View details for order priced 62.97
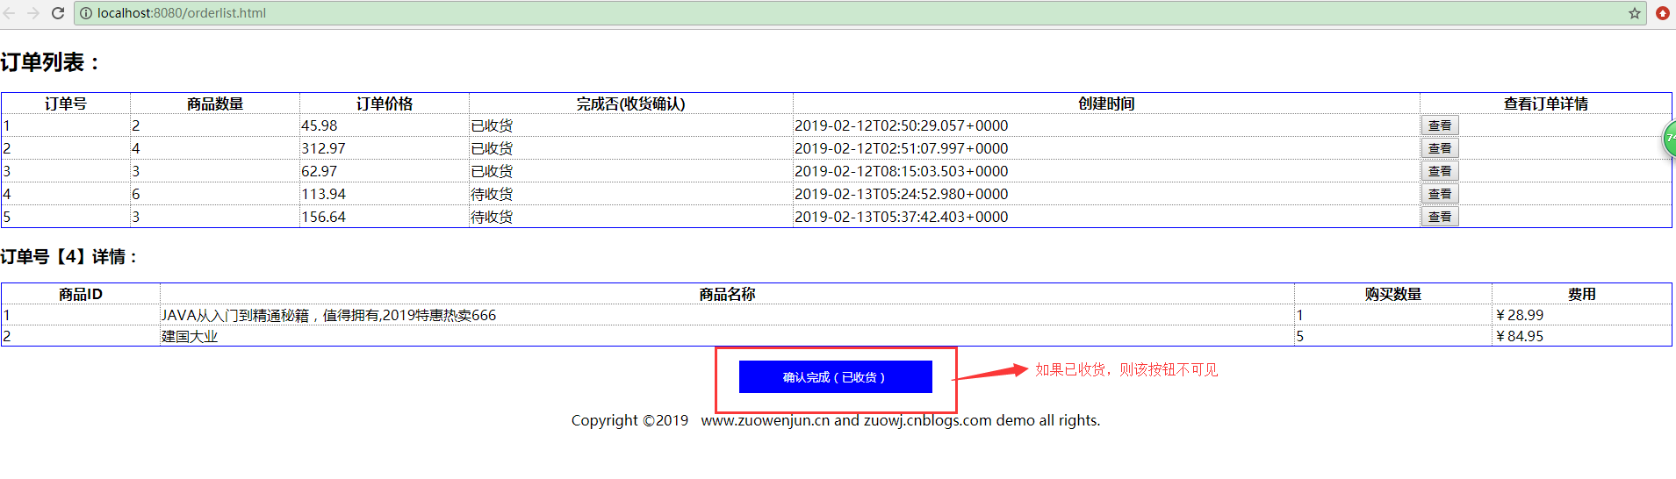Screen dimensions: 1676x479 [x=1440, y=171]
